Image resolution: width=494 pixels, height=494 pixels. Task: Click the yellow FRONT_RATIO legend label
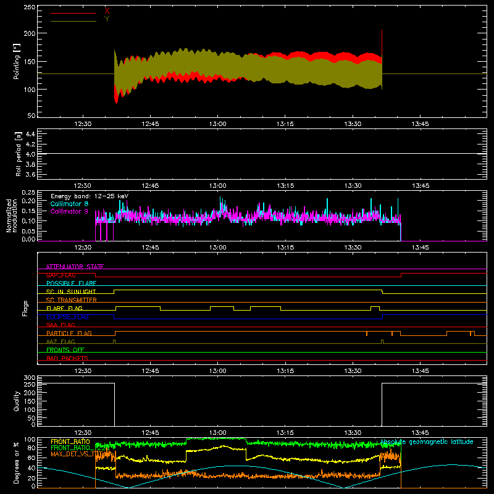70,442
